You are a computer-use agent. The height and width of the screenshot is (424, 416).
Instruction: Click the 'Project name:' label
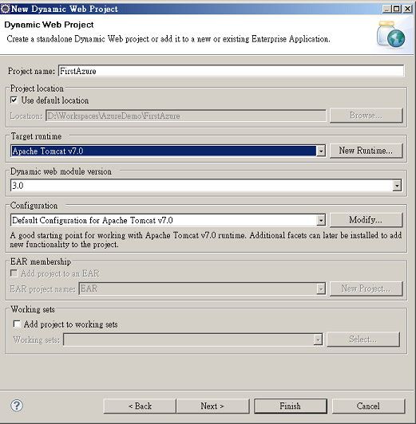31,71
